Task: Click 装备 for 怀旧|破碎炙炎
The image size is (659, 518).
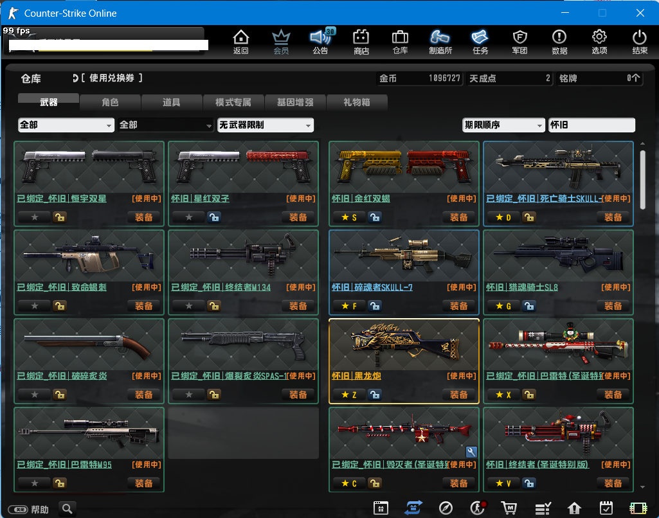Action: pyautogui.click(x=144, y=395)
